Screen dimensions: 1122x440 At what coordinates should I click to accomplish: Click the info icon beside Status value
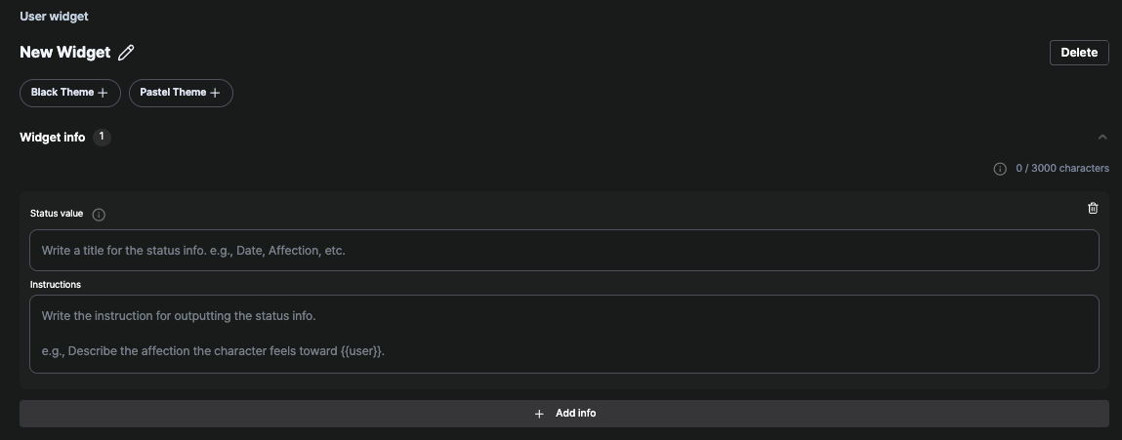point(99,215)
